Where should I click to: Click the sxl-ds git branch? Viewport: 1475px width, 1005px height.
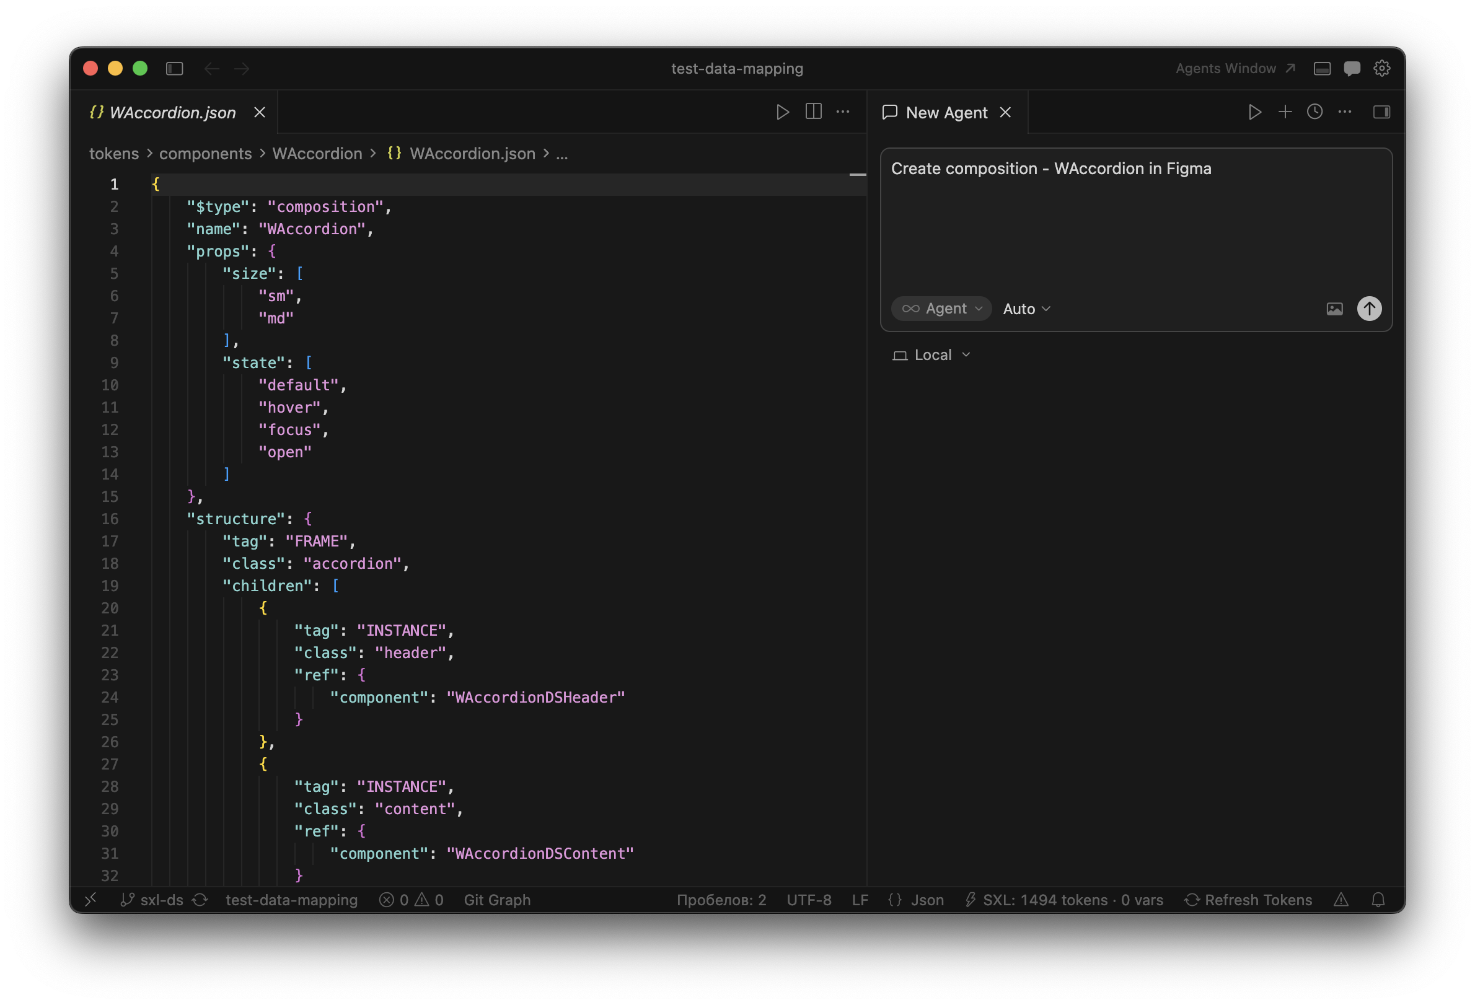[152, 900]
